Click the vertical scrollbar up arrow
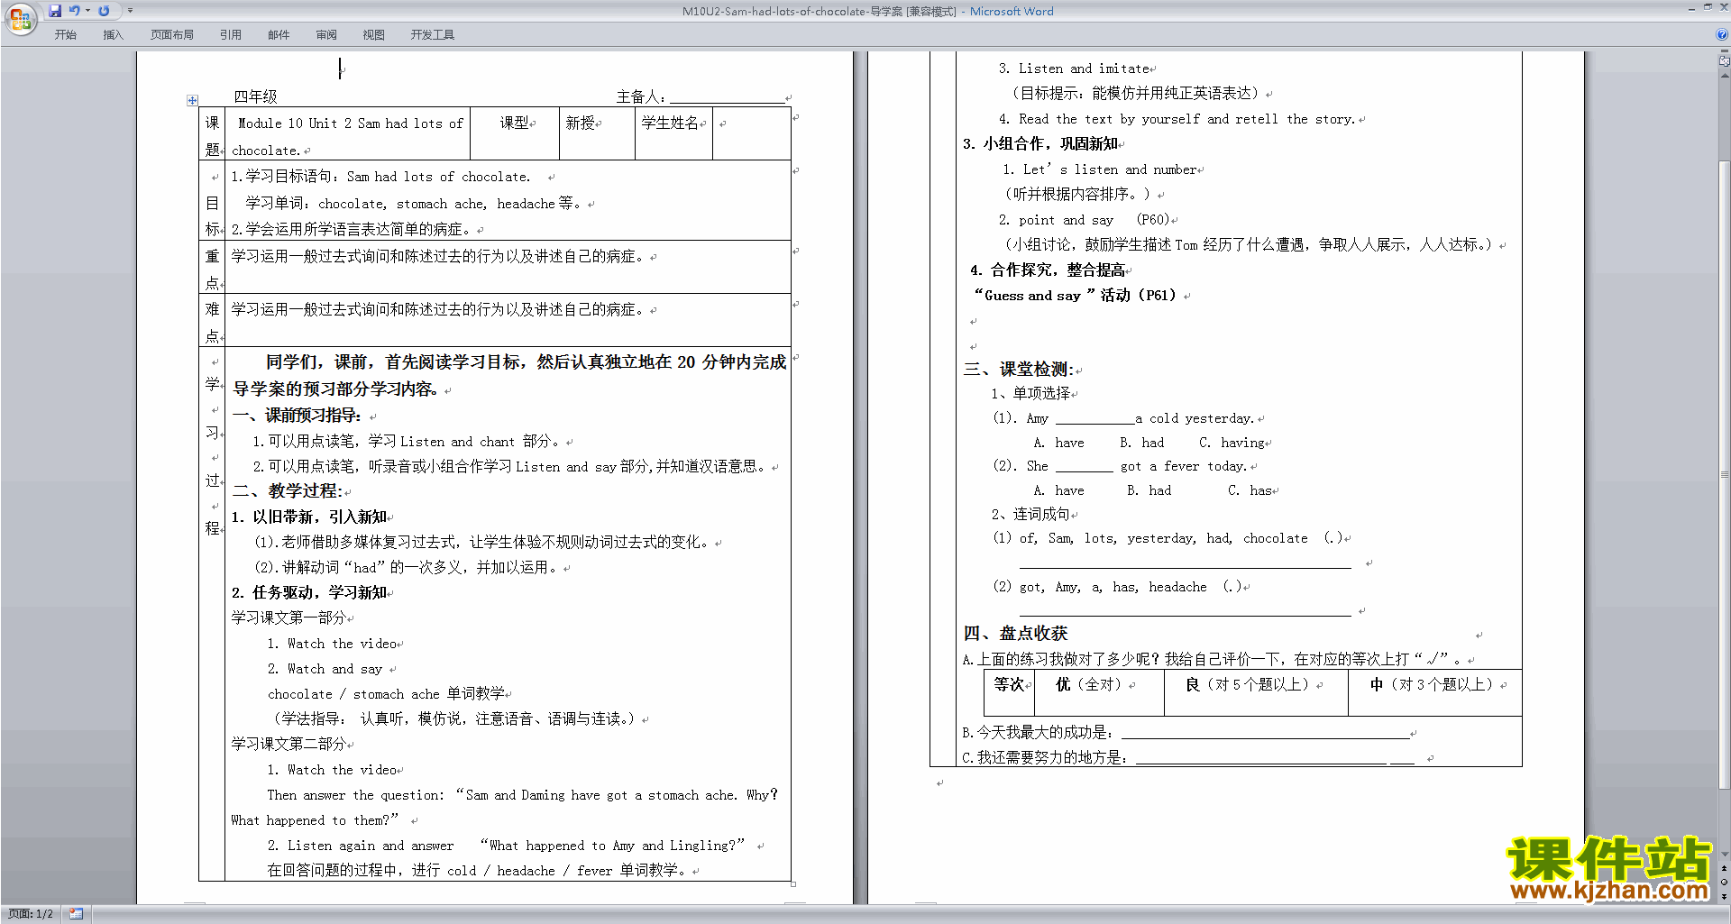 point(1724,75)
